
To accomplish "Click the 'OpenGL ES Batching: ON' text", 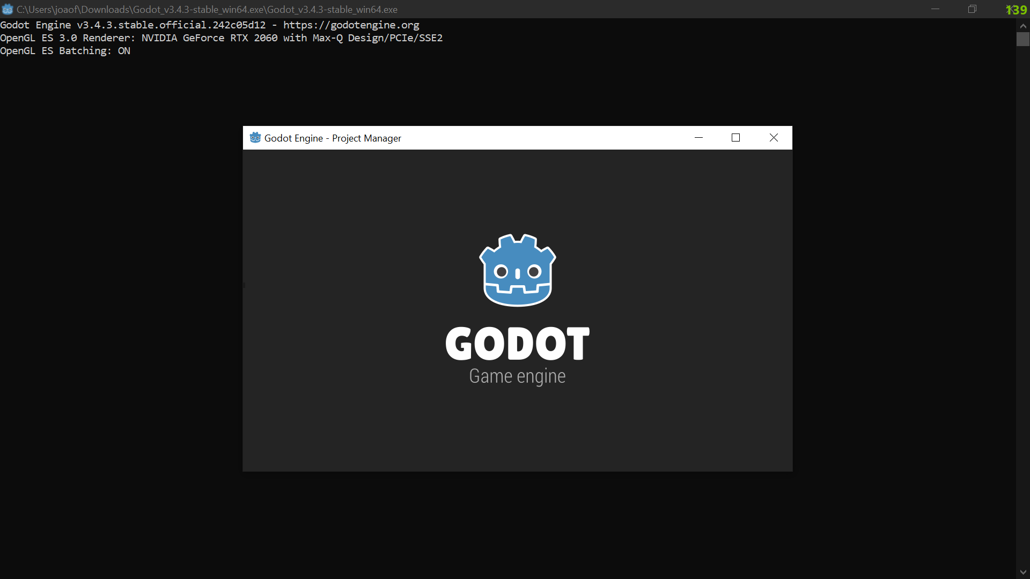I will coord(65,50).
